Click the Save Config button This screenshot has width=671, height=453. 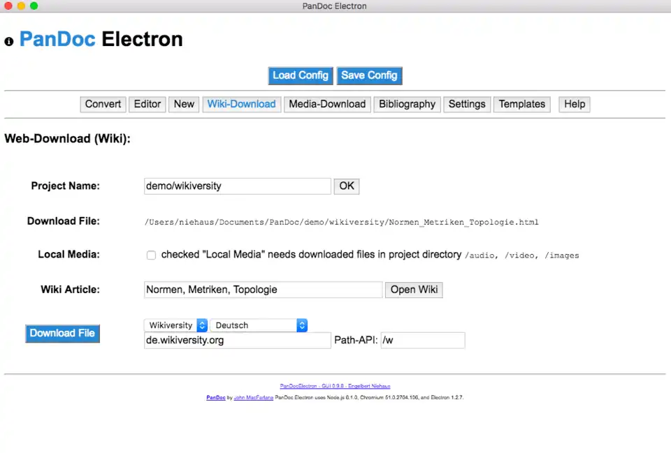point(369,75)
